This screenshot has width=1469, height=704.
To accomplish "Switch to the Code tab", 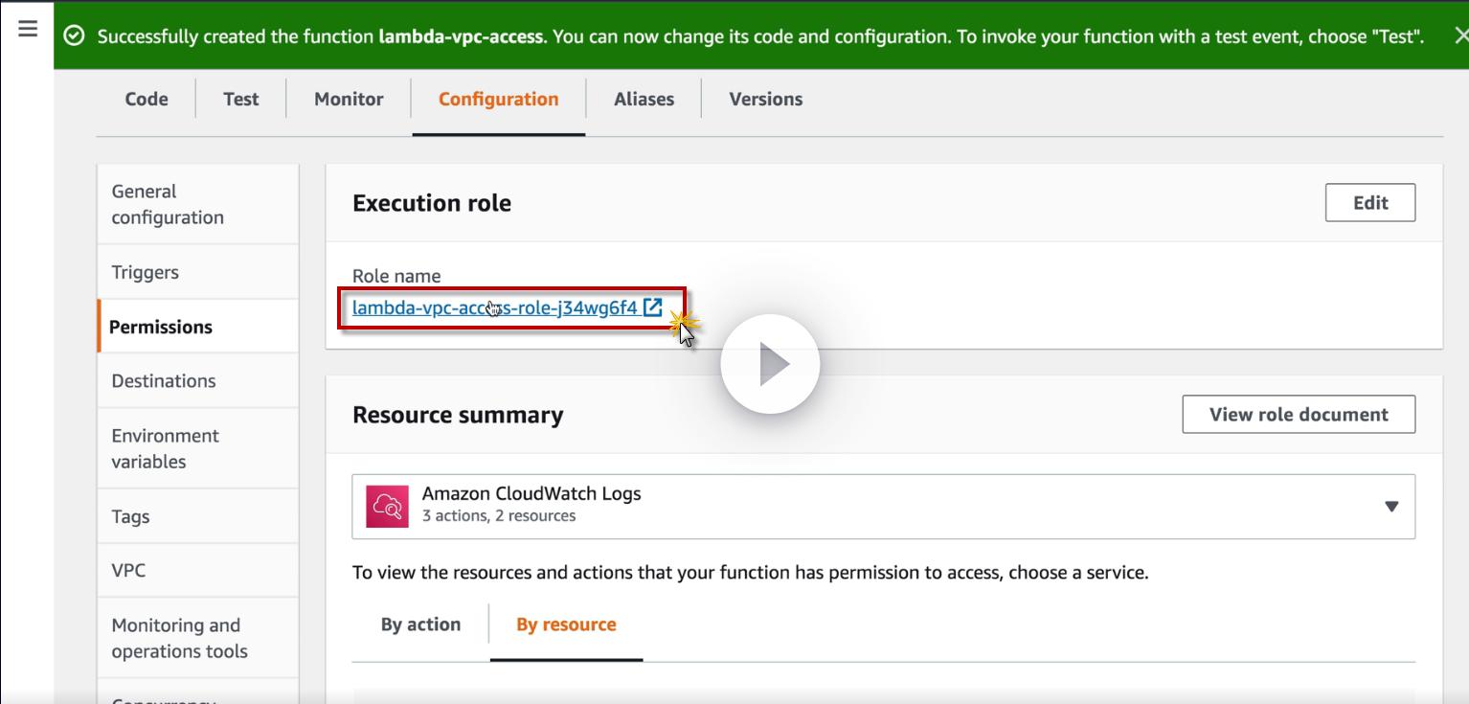I will [147, 99].
